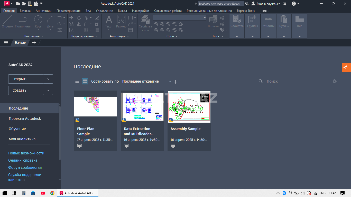
Task: Click the Copy tool icon in Редактирование panel
Action: 71,24
